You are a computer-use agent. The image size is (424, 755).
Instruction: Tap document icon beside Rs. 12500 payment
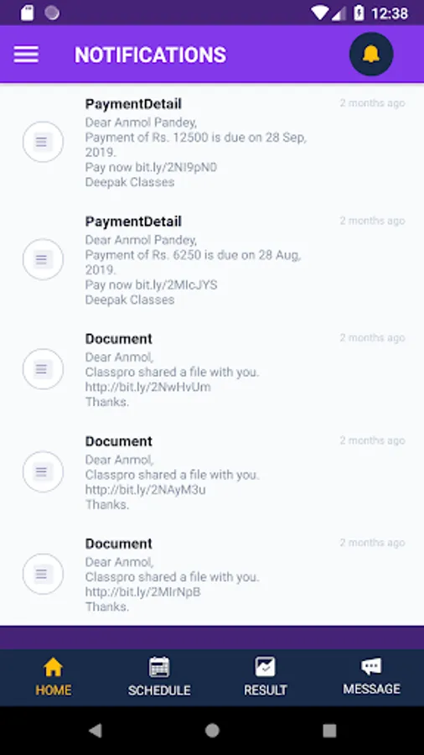[43, 142]
